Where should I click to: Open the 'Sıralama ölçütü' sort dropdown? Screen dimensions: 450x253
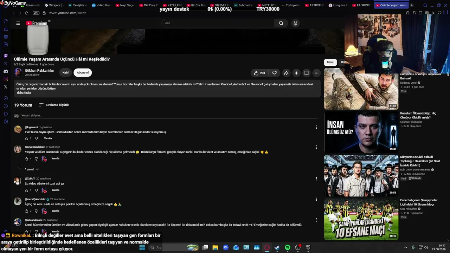(x=54, y=105)
